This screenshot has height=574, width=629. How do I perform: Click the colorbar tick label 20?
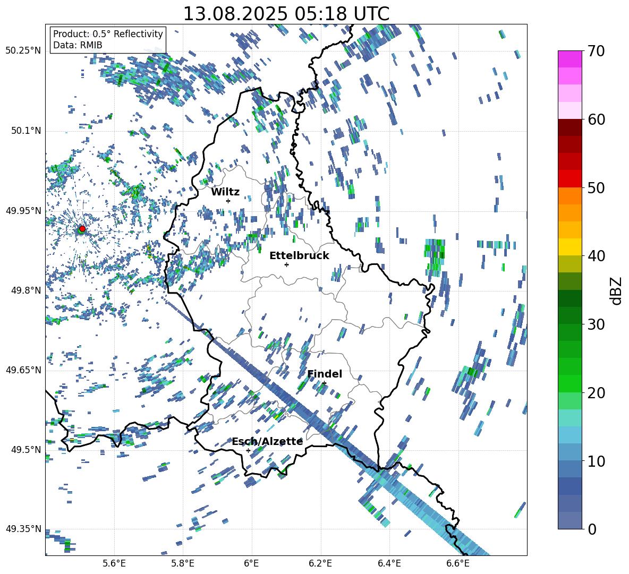point(596,393)
